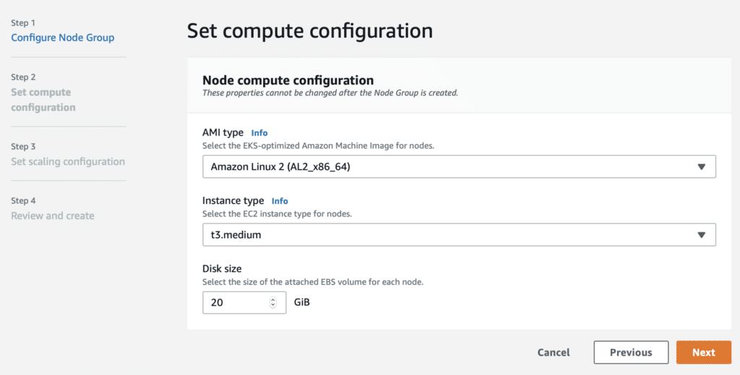The height and width of the screenshot is (375, 740).
Task: Select Step 3 Set scaling configuration
Action: pos(68,162)
